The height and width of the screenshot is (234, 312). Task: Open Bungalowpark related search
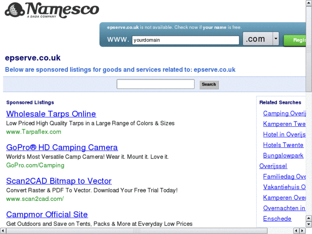(283, 155)
